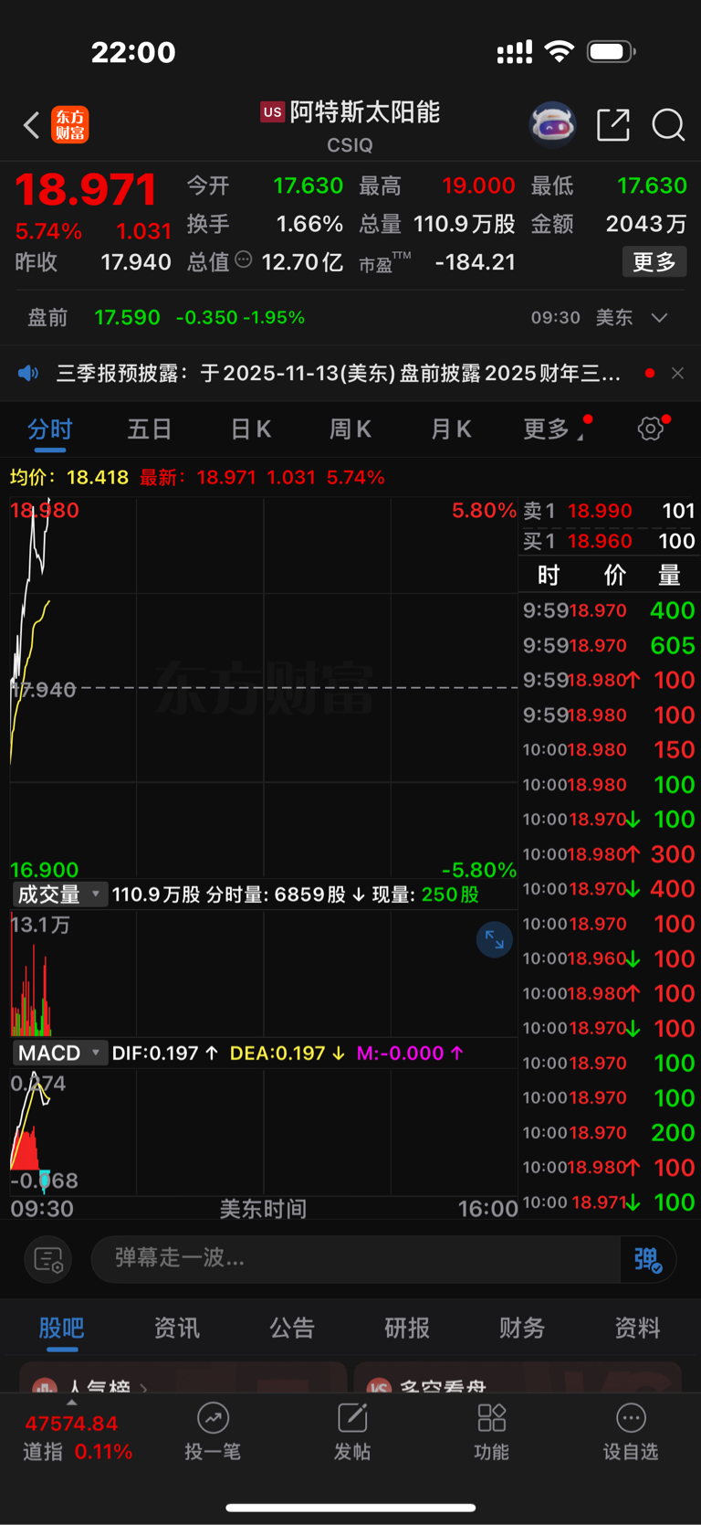The width and height of the screenshot is (701, 1525).
Task: Tap the 卖1 18.990 order row
Action: tap(609, 511)
